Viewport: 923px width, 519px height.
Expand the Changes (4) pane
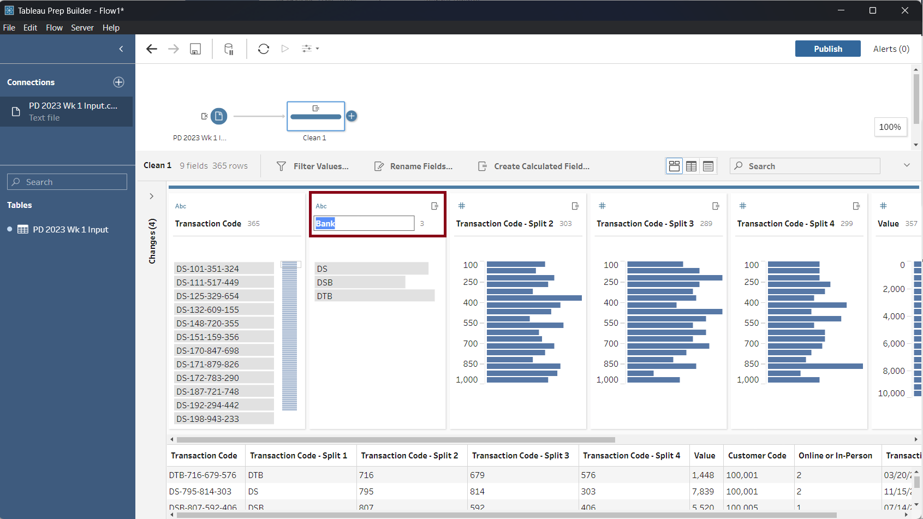pyautogui.click(x=152, y=196)
